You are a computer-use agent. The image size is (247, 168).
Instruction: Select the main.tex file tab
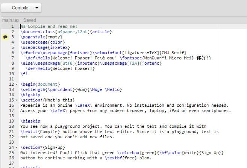click(11, 20)
